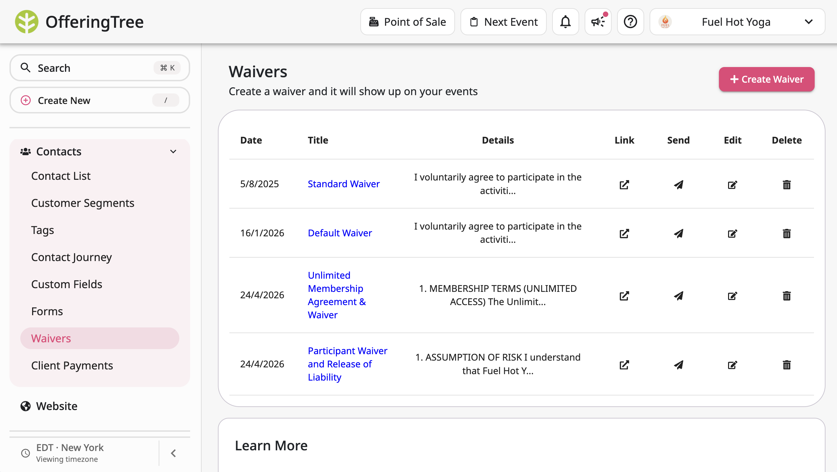Go to Forms in sidebar
The image size is (837, 472).
(47, 311)
